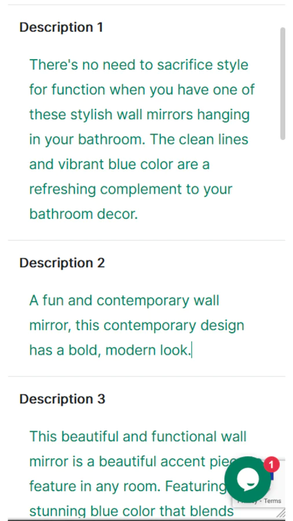The image size is (293, 521).
Task: Place cursor after "modern look." text
Action: tap(191, 351)
